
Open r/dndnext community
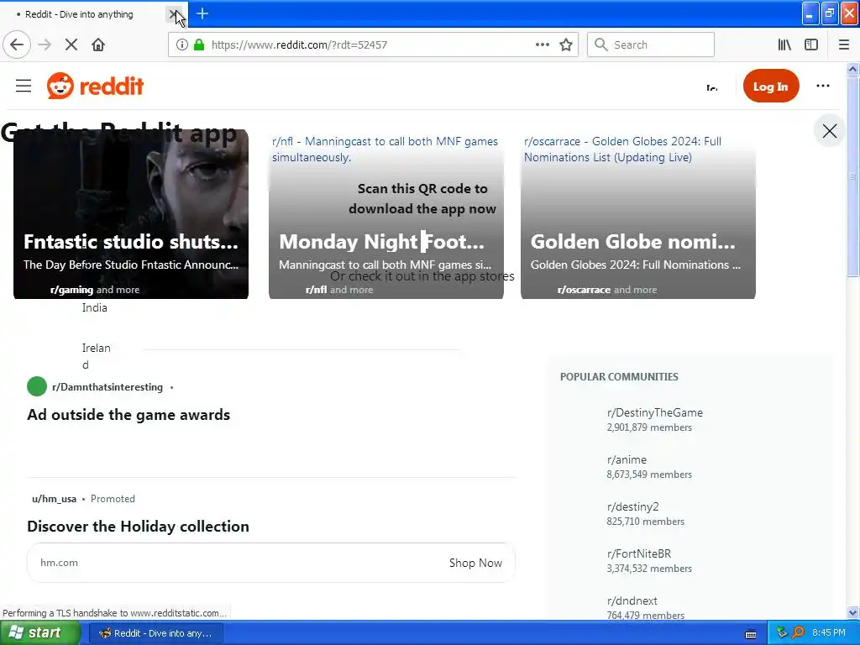(x=632, y=601)
